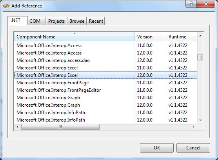This screenshot has height=160, width=218.
Task: Select Microsoft.Office.Interop.FrontPageEditor row
Action: [105, 90]
